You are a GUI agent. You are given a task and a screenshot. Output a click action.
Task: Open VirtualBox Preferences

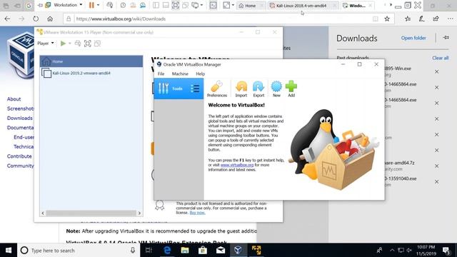tap(217, 89)
